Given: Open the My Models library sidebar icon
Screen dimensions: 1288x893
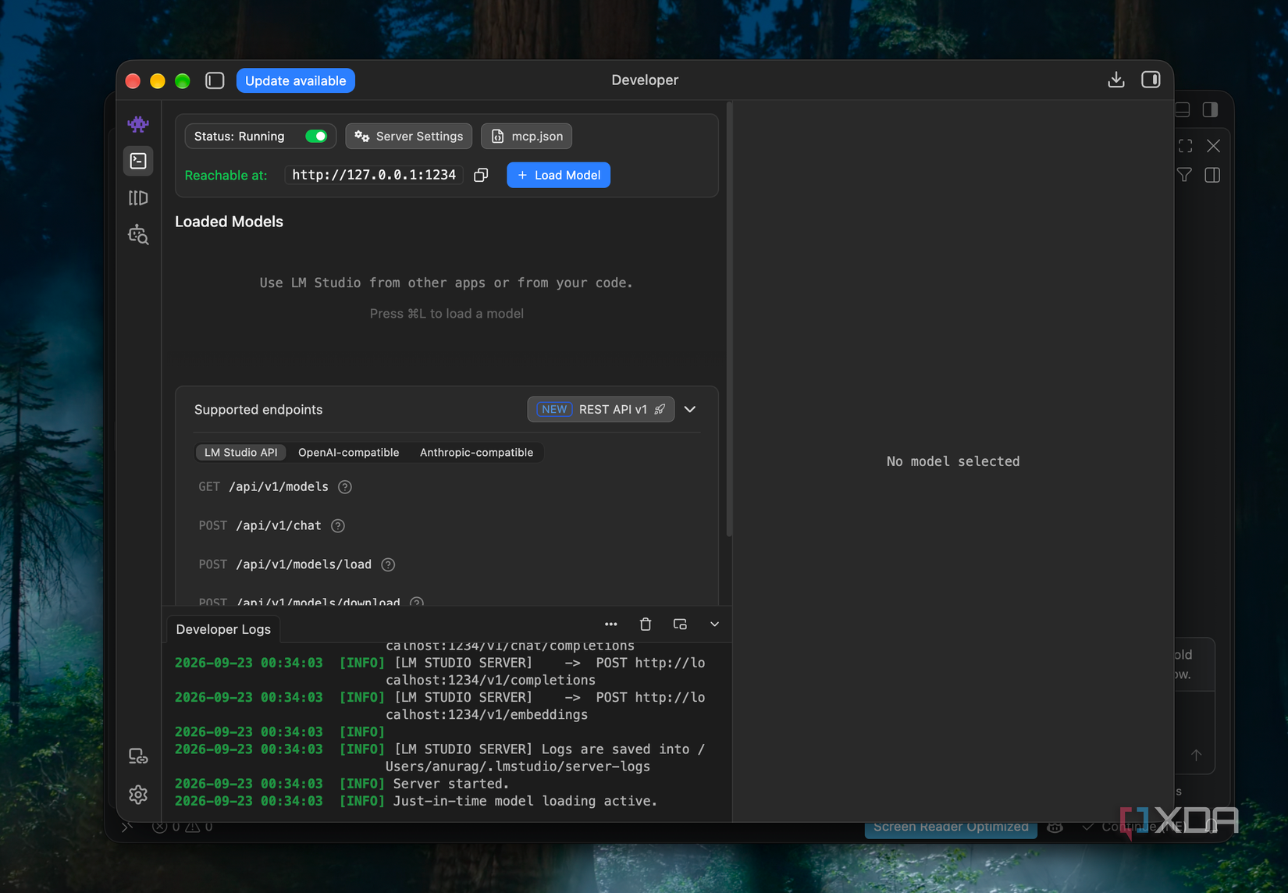Looking at the screenshot, I should point(138,197).
